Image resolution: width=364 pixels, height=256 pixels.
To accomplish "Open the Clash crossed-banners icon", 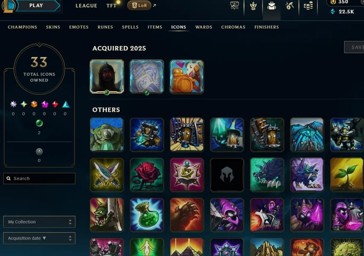I will (235, 5).
